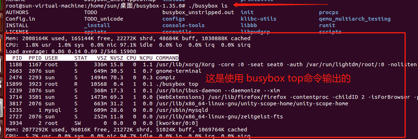Click the R state of busybox top
This screenshot has height=139, width=418.
tap(76, 84)
